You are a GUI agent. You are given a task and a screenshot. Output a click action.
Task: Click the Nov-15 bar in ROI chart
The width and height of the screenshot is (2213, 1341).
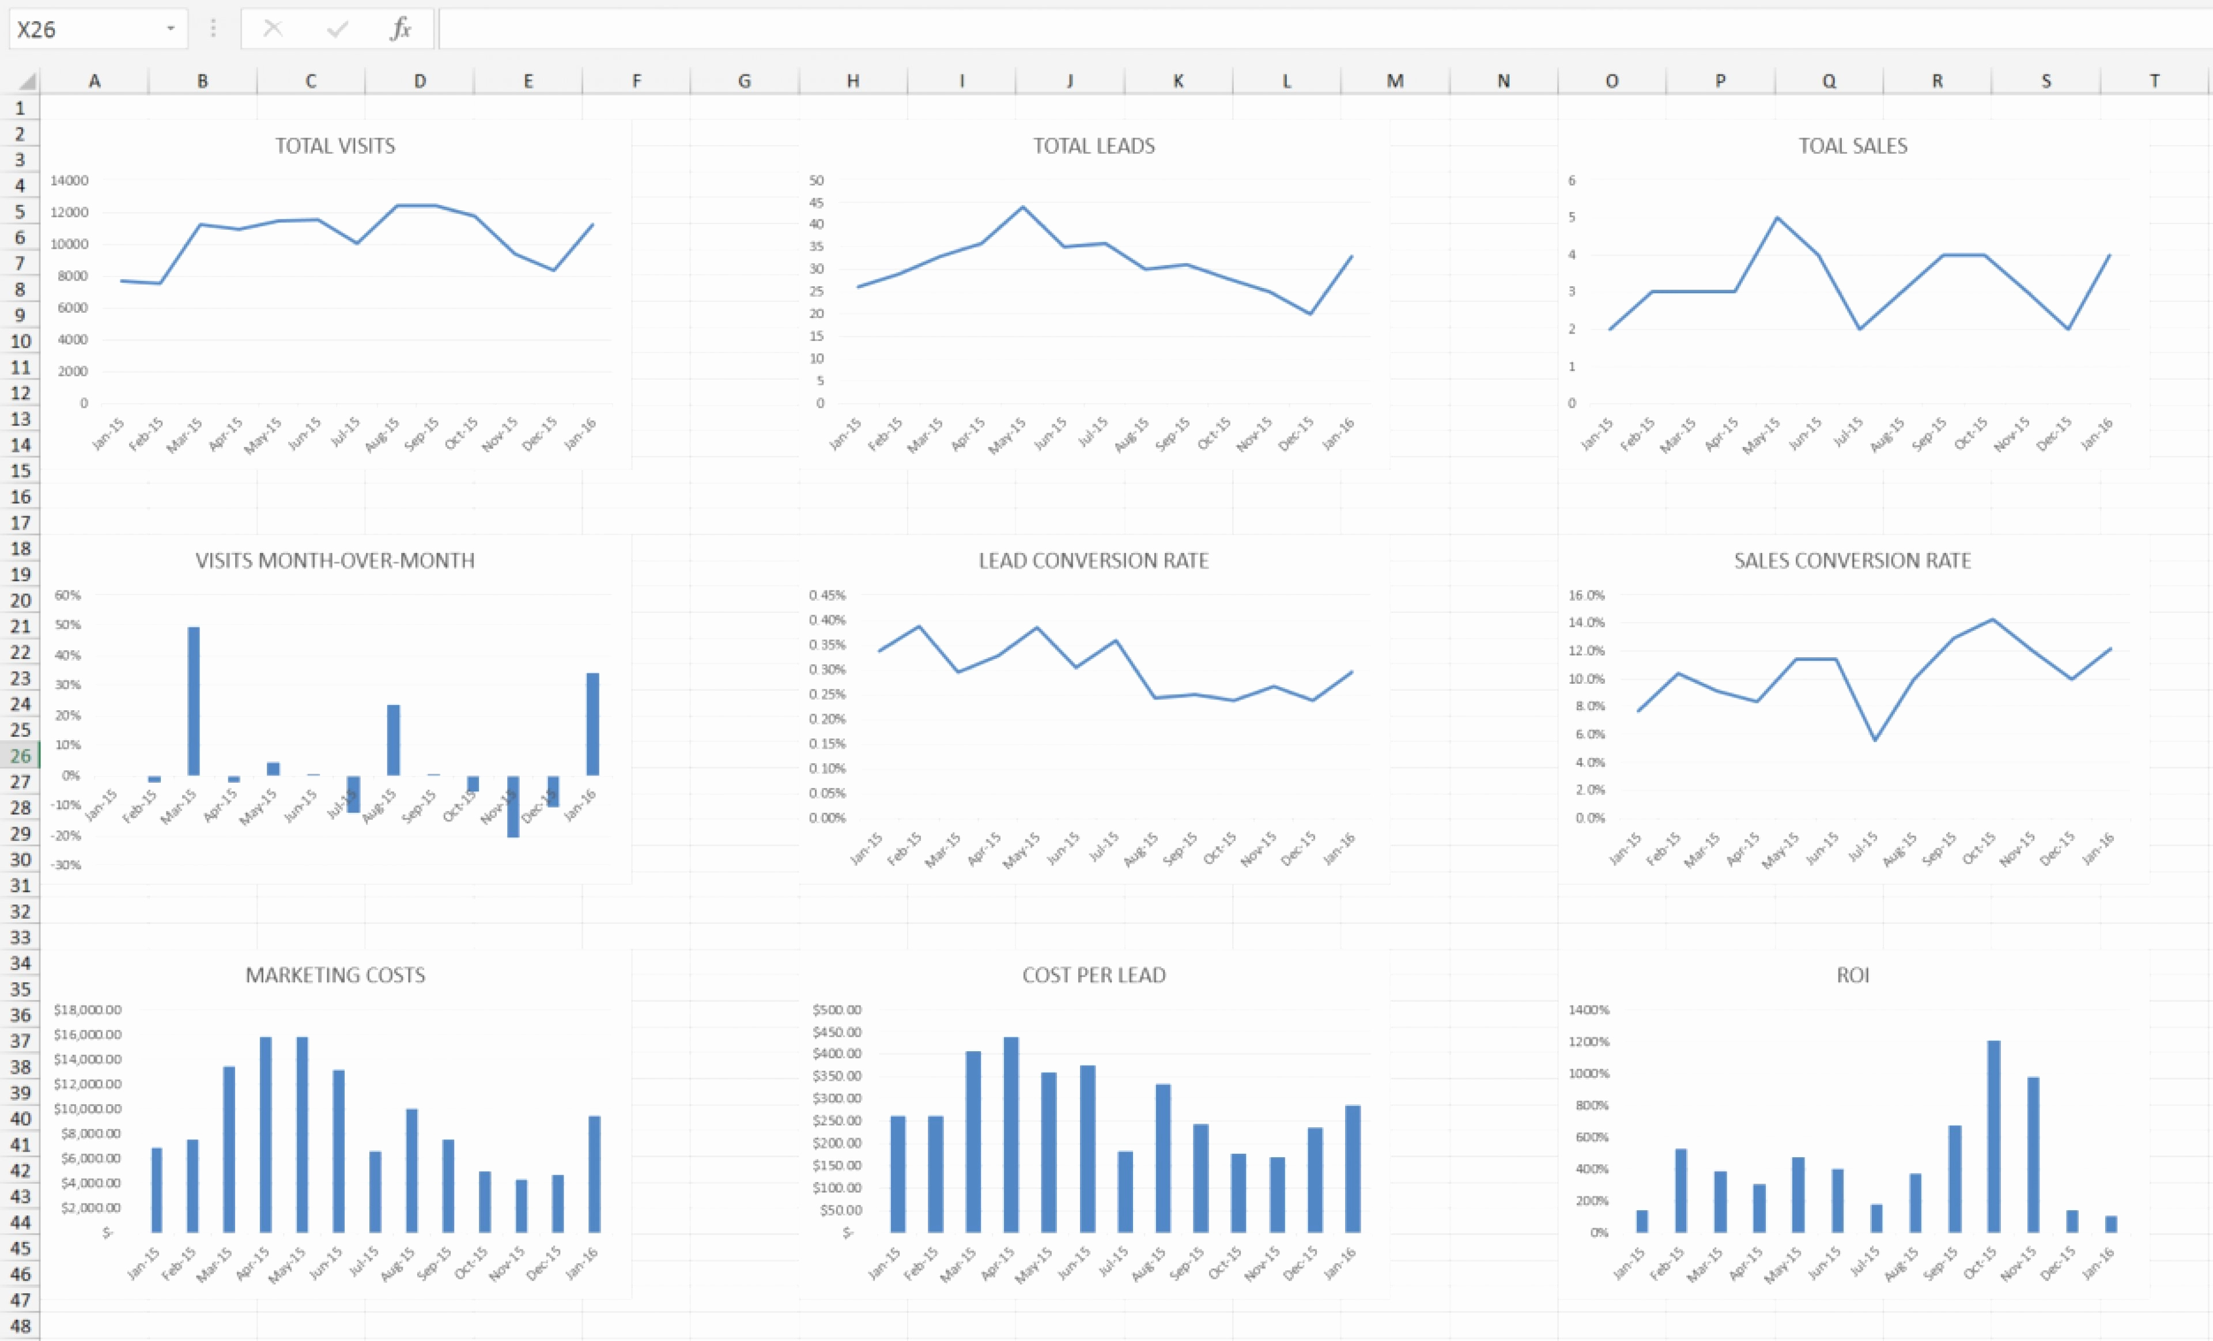point(2033,1154)
